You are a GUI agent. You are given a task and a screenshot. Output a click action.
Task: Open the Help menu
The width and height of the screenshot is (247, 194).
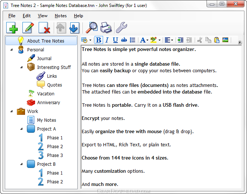coord(78,16)
